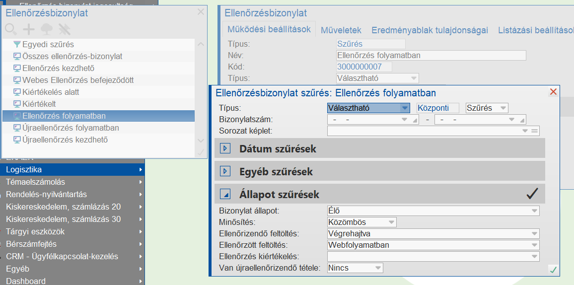Click the list scroll-down arrow
The width and height of the screenshot is (574, 285).
click(201, 141)
